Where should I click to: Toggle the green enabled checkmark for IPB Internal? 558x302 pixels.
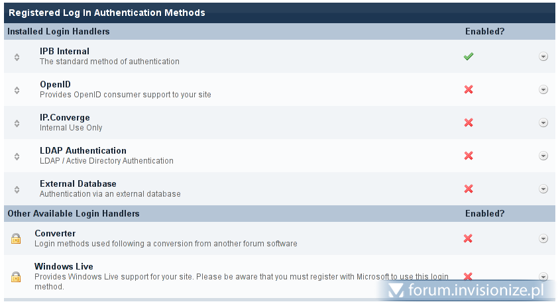(469, 56)
